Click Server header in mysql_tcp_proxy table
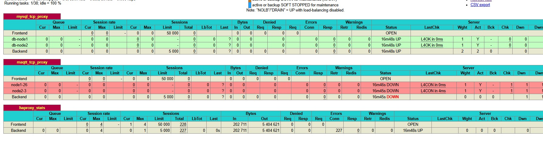Viewport: 543px width, 143px height. pyautogui.click(x=474, y=22)
